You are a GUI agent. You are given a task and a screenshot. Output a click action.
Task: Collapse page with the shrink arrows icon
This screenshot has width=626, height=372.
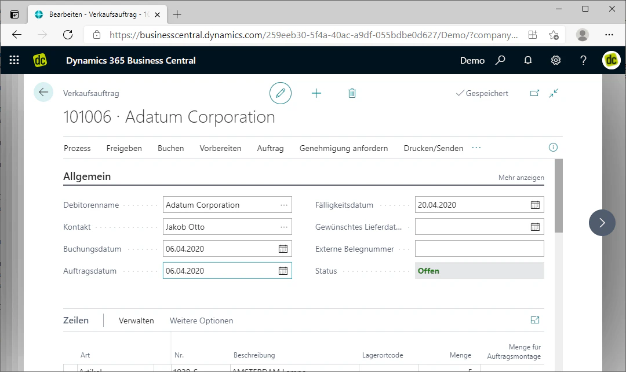554,93
